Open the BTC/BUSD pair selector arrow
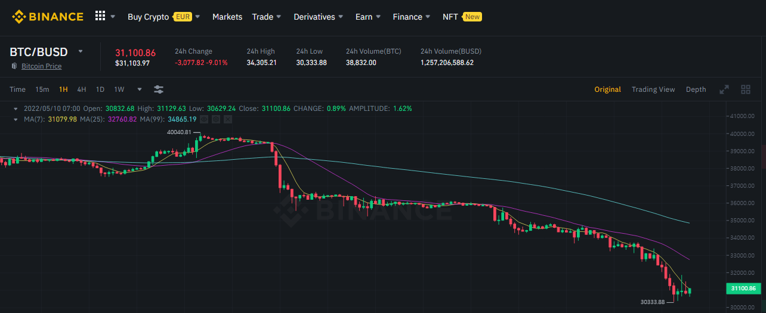Image resolution: width=766 pixels, height=313 pixels. click(81, 51)
